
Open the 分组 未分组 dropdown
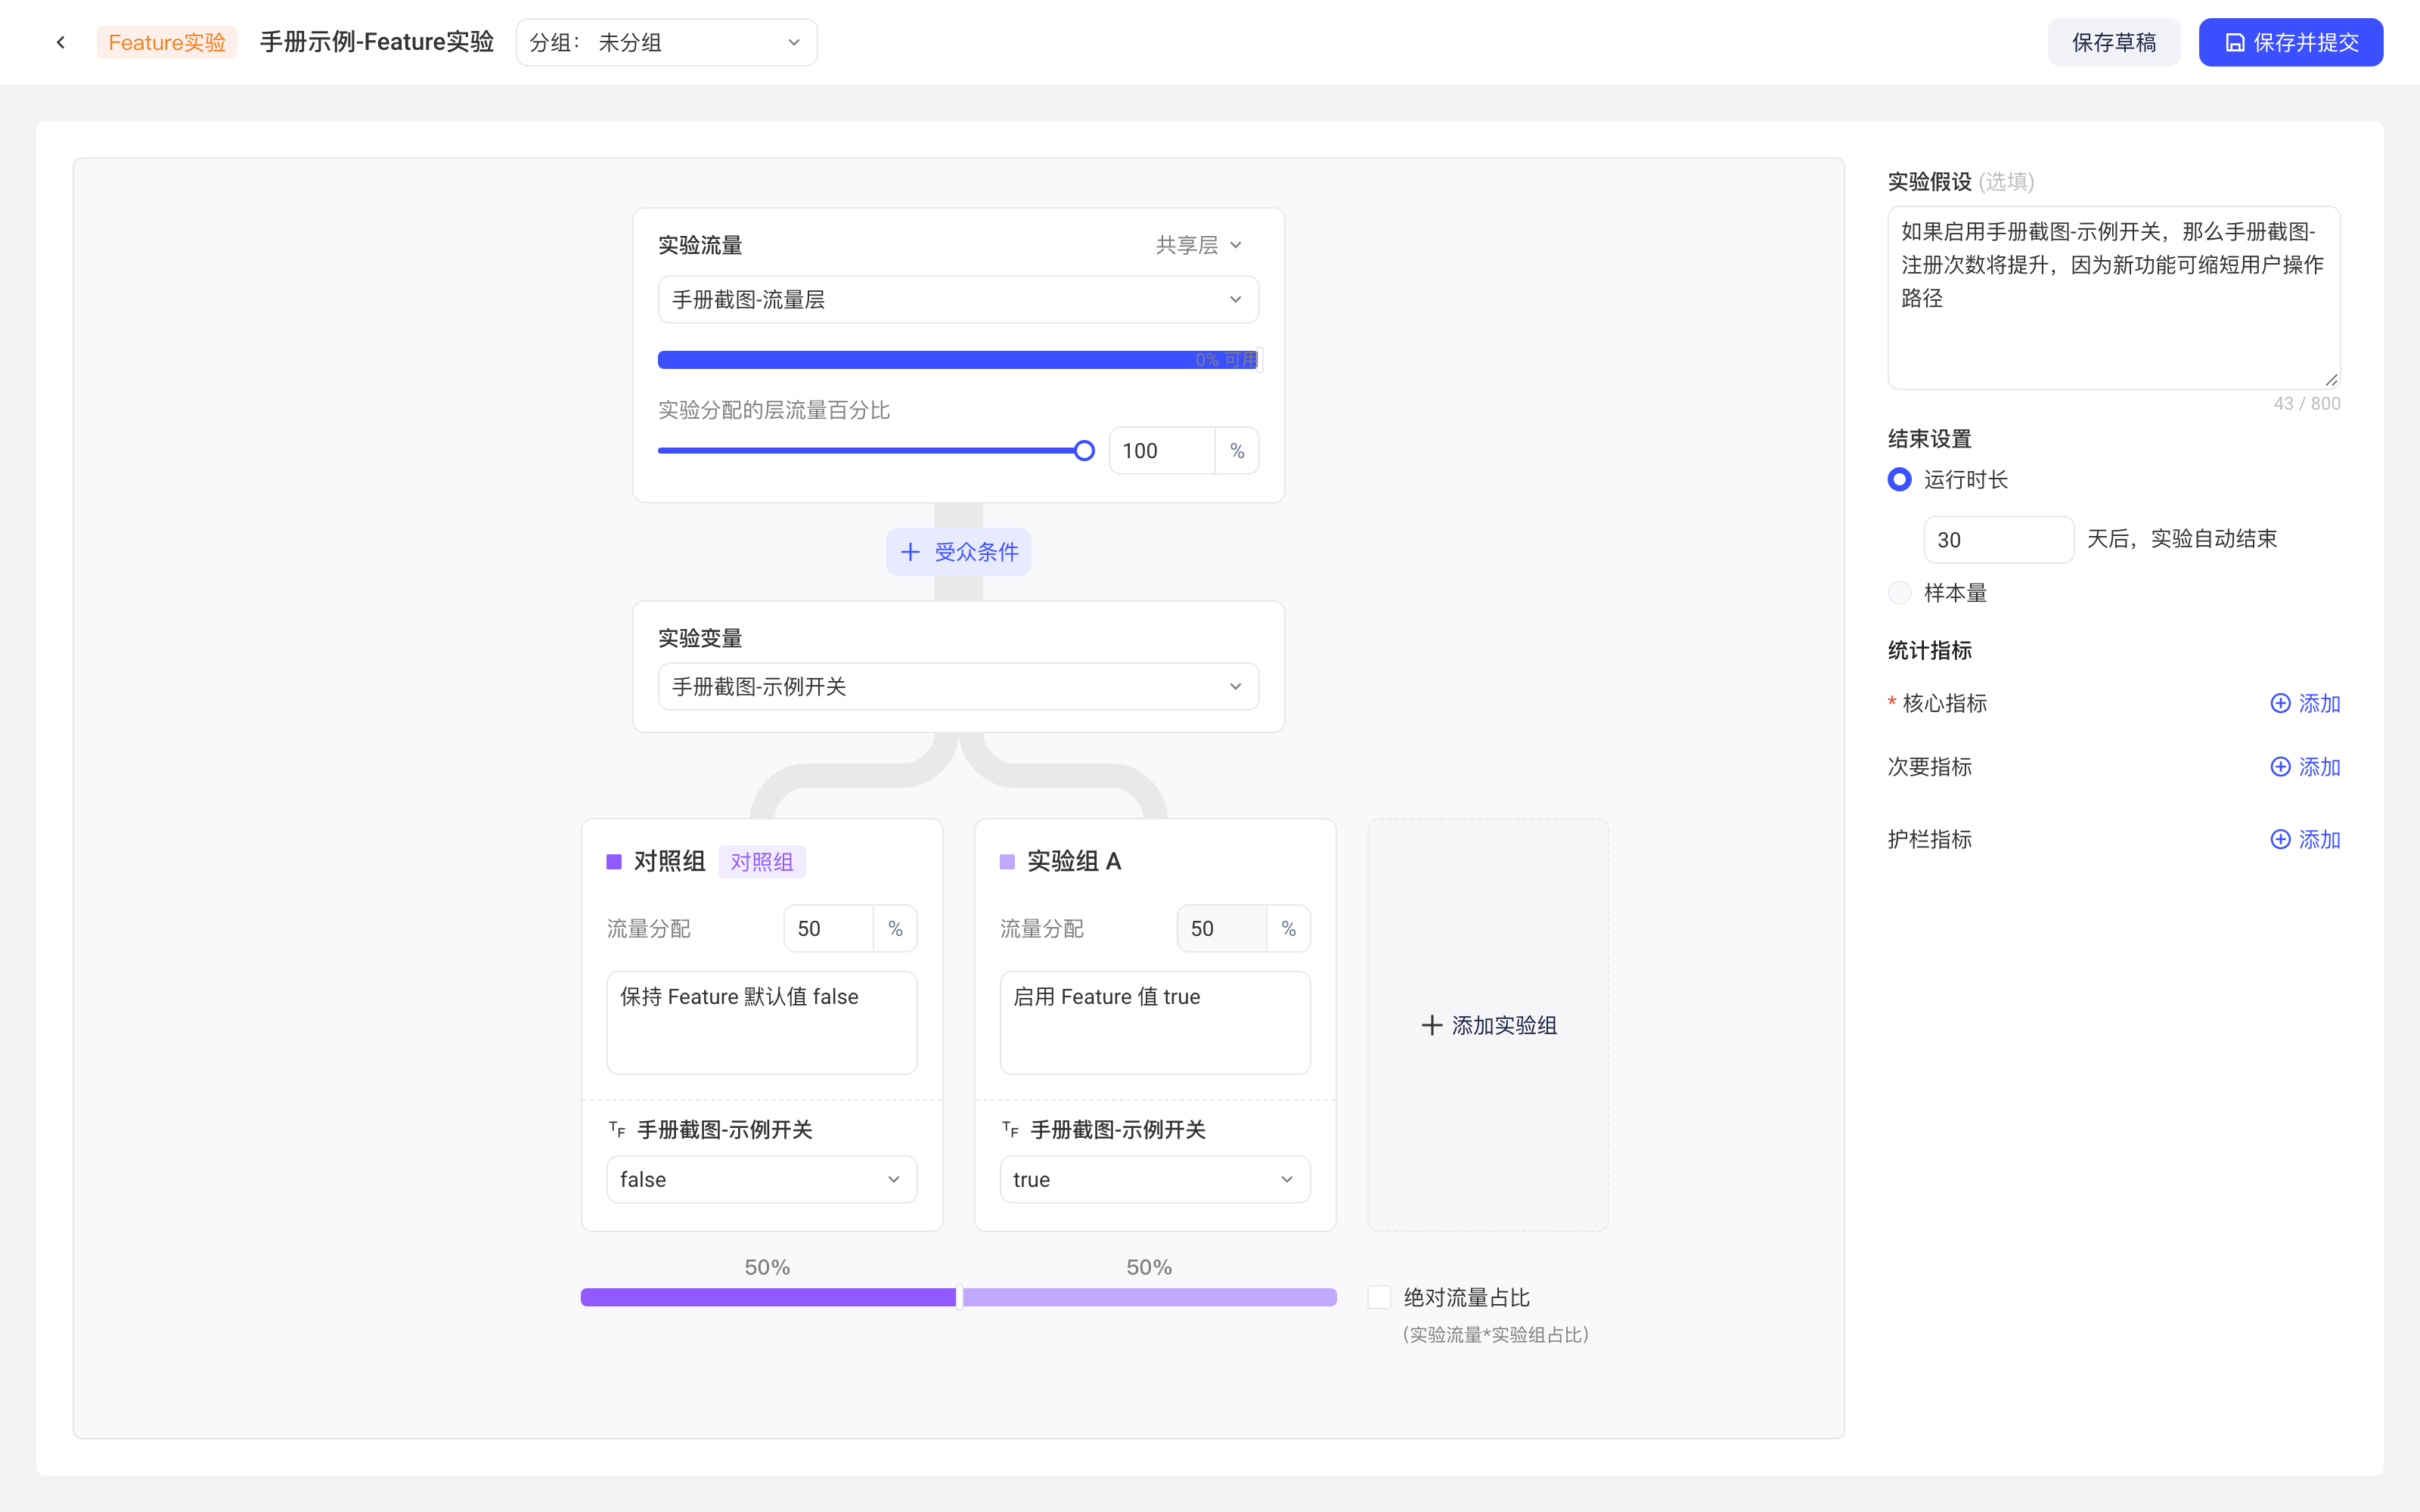[666, 42]
